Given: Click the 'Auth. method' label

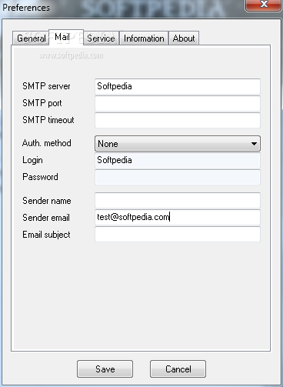Looking at the screenshot, I should 47,143.
